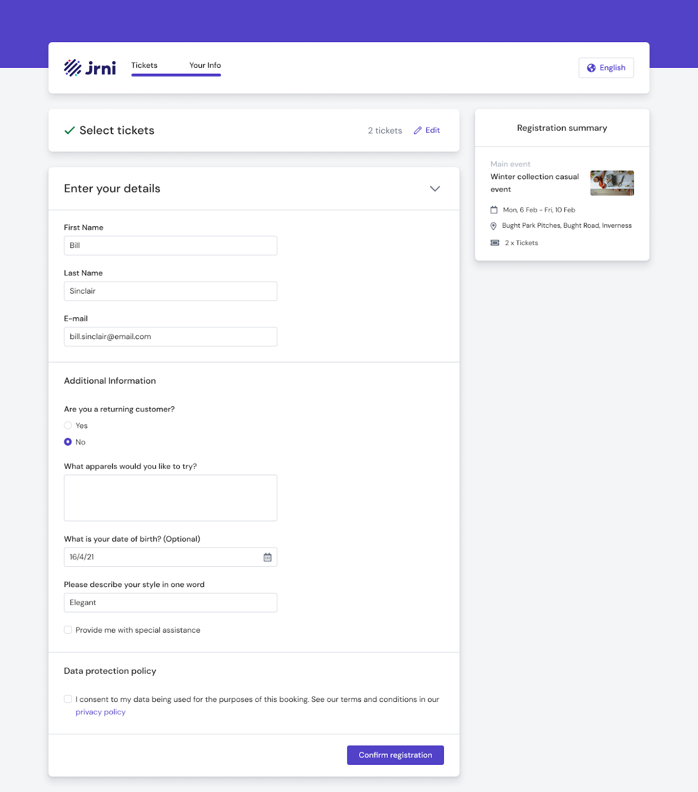Click the apparels text area
Screen dimensions: 698x792
pos(170,498)
